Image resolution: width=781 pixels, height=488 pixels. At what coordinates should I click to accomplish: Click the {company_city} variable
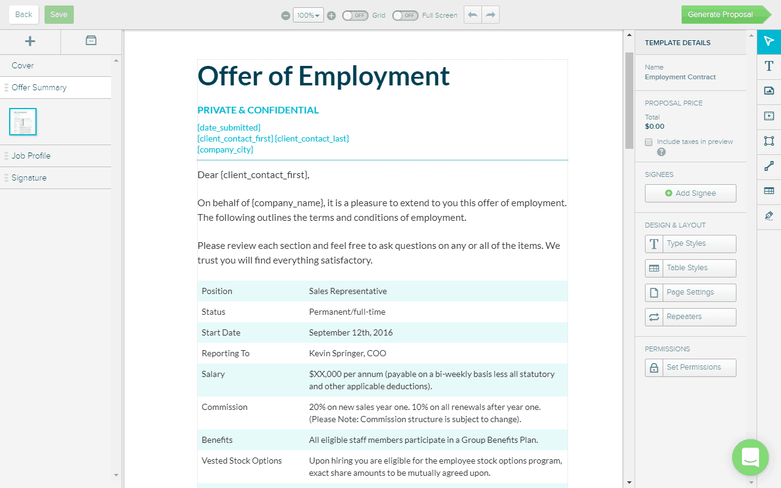(225, 149)
